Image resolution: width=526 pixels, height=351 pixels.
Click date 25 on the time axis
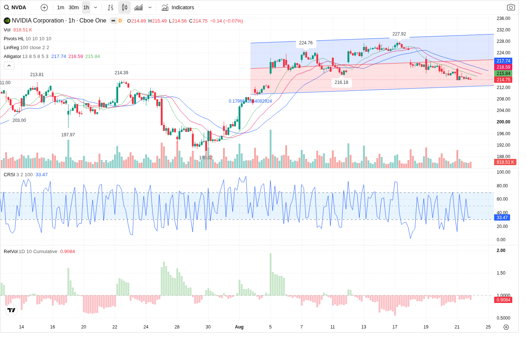point(488,327)
